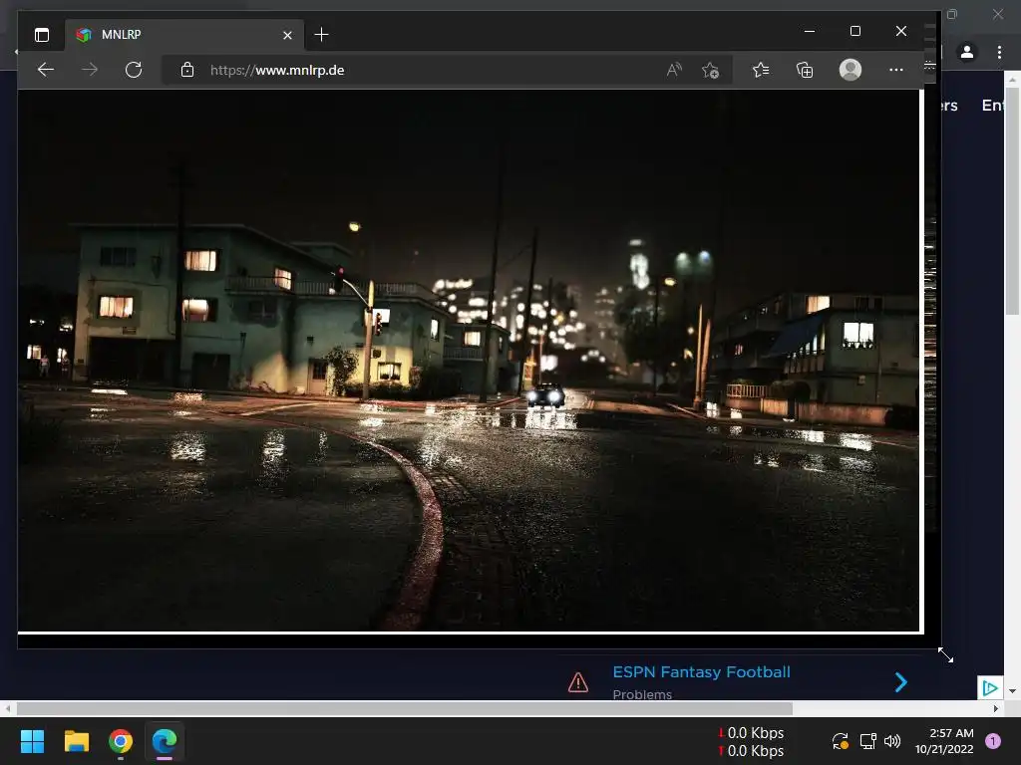Open Edge Settings and more menu
This screenshot has height=765, width=1021.
pos(896,70)
